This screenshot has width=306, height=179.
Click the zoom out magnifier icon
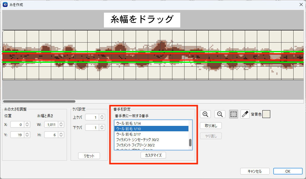(220, 114)
